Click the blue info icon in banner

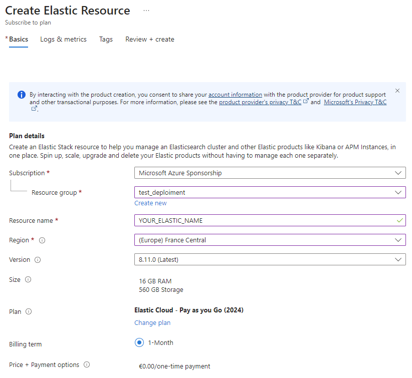22,95
